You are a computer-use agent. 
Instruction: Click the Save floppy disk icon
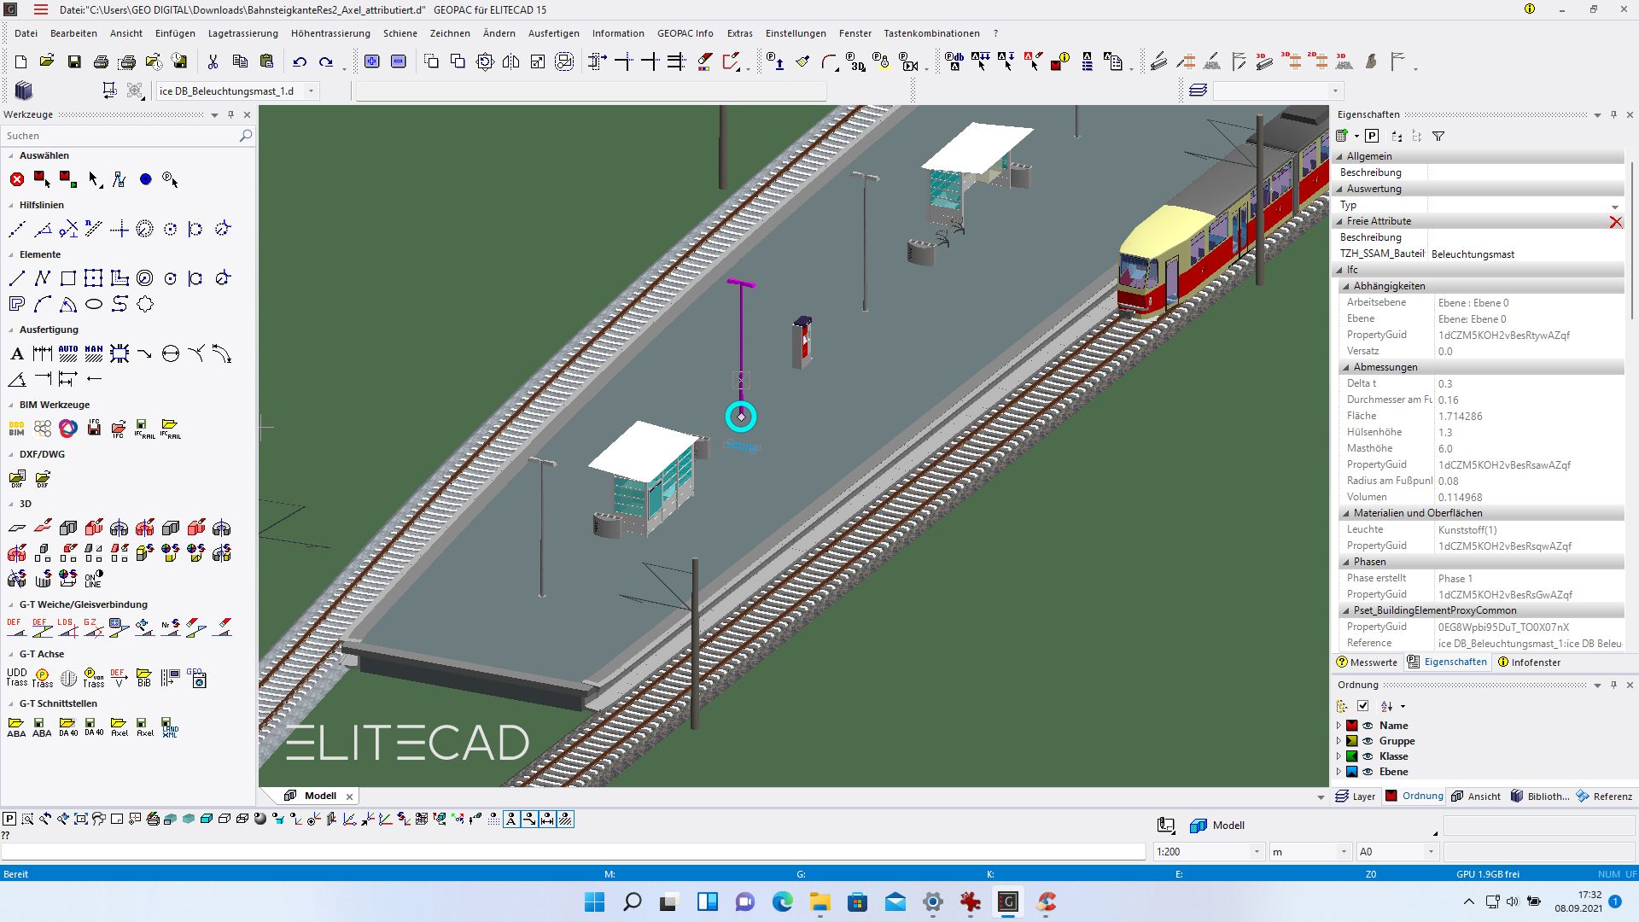(74, 61)
